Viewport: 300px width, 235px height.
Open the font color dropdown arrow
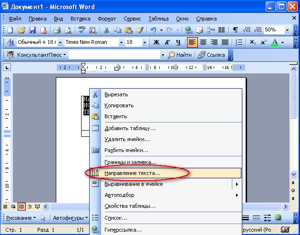(x=282, y=42)
